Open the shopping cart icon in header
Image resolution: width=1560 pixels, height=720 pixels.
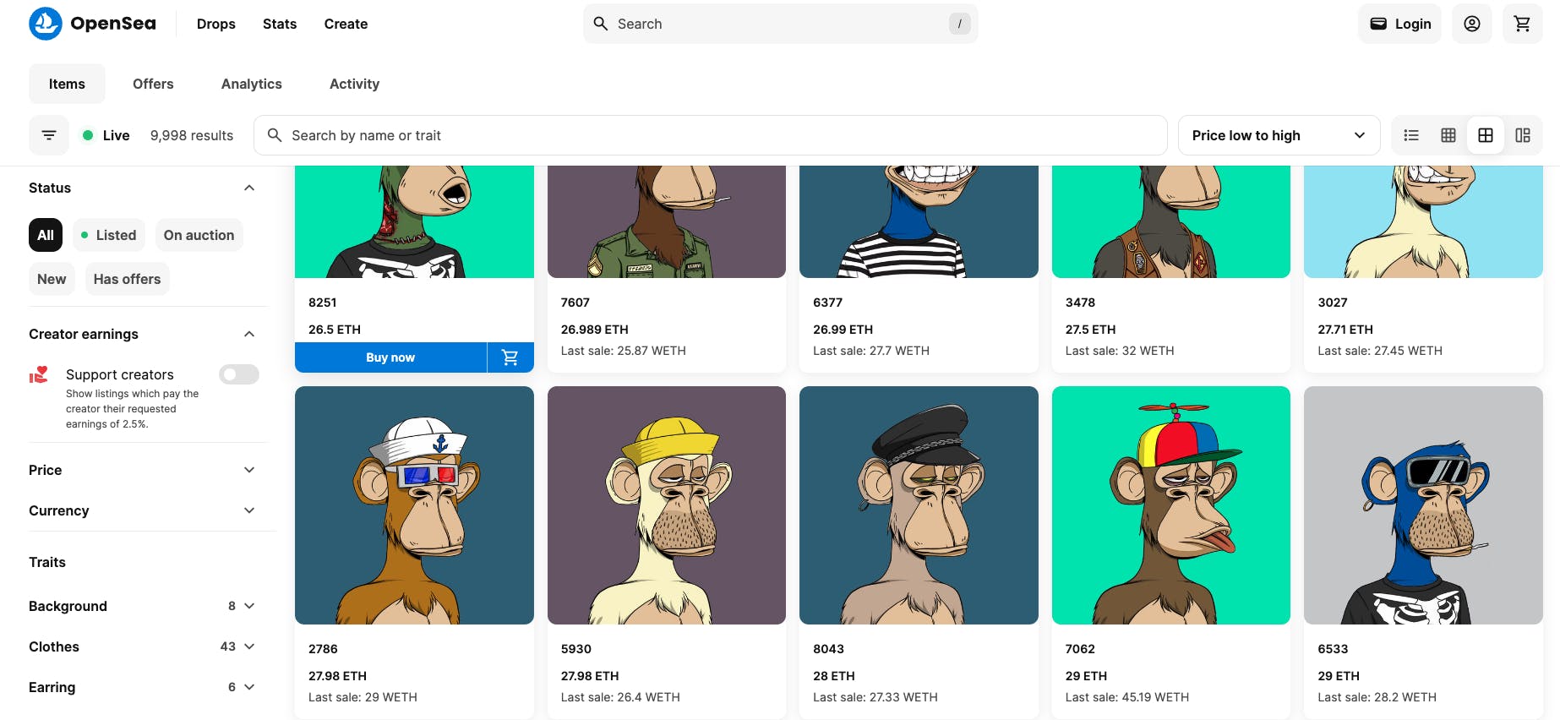click(x=1523, y=24)
